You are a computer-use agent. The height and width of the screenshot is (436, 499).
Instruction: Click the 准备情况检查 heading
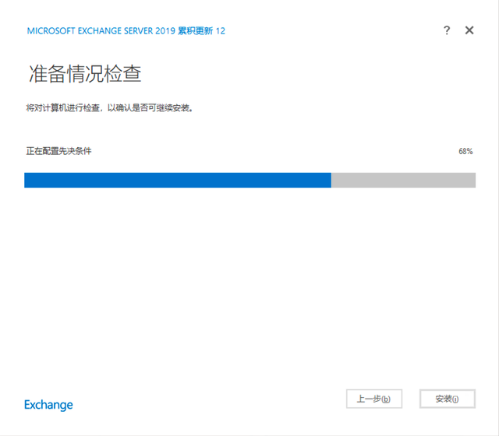(85, 74)
